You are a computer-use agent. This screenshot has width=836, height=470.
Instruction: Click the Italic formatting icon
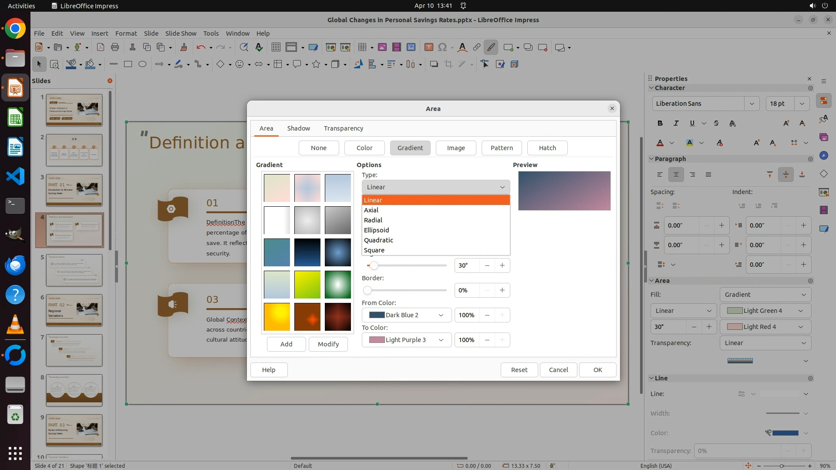(676, 123)
